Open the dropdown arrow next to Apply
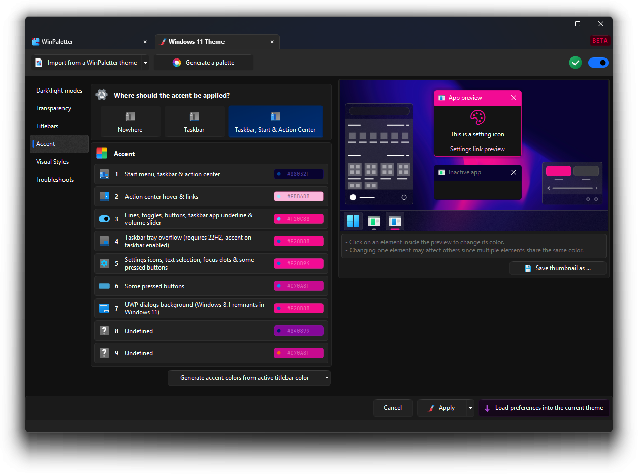Viewport: 638px width, 474px height. [470, 408]
